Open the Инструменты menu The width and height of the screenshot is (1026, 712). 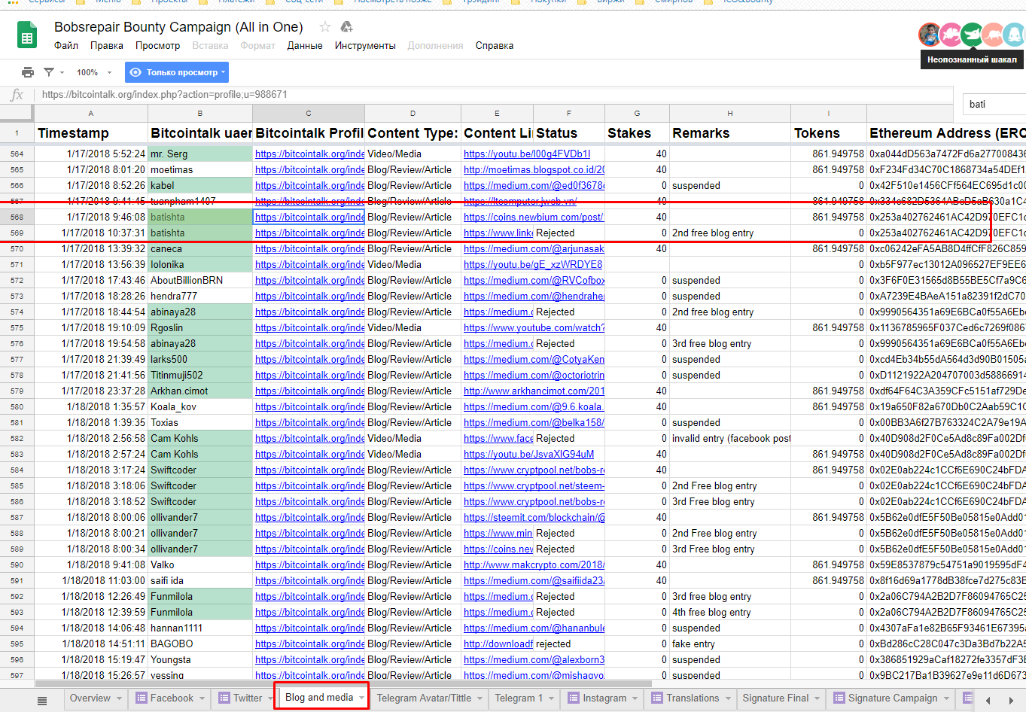tap(365, 46)
